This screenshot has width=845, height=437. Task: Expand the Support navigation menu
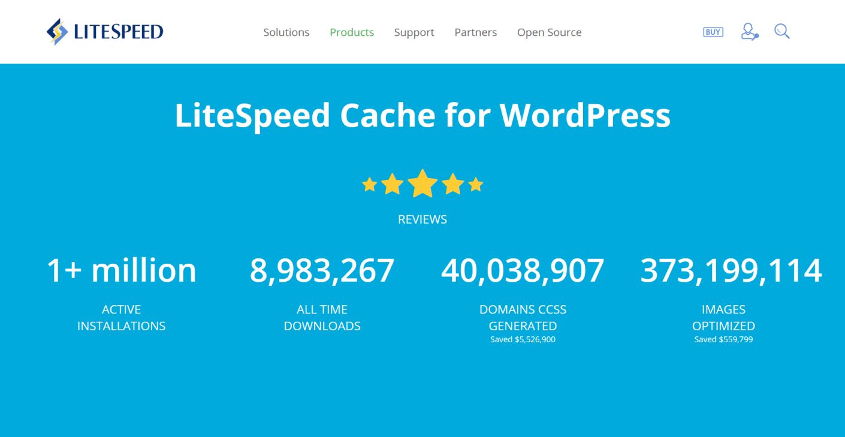[414, 32]
